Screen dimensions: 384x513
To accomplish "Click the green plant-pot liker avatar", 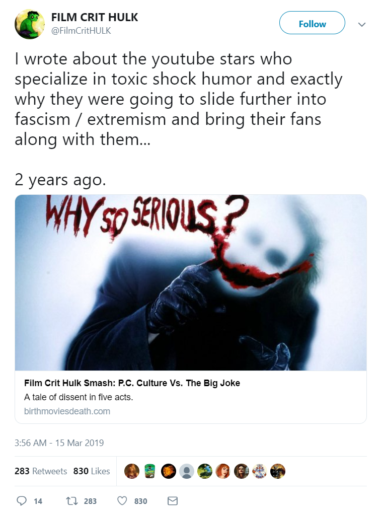I will (150, 471).
